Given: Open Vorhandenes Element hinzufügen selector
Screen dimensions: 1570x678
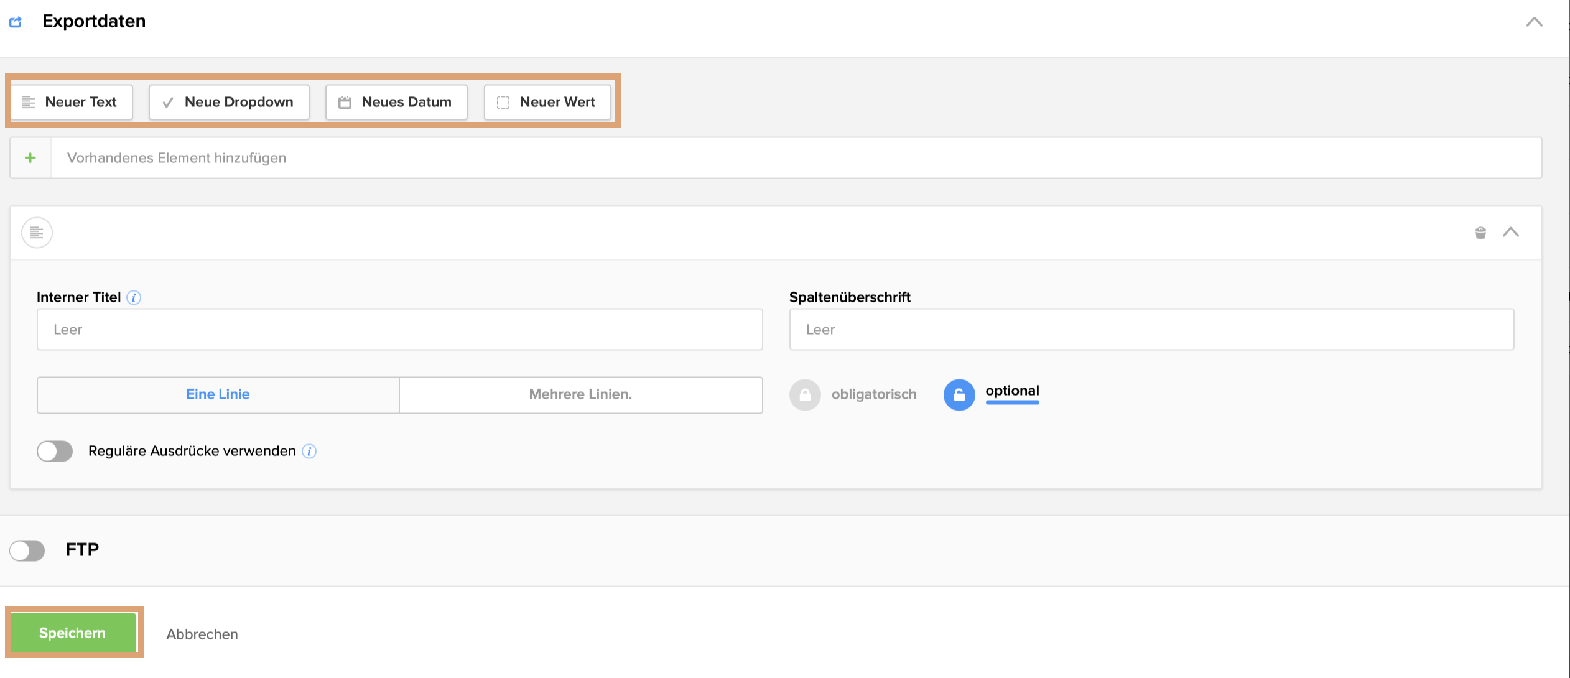Looking at the screenshot, I should [x=795, y=158].
